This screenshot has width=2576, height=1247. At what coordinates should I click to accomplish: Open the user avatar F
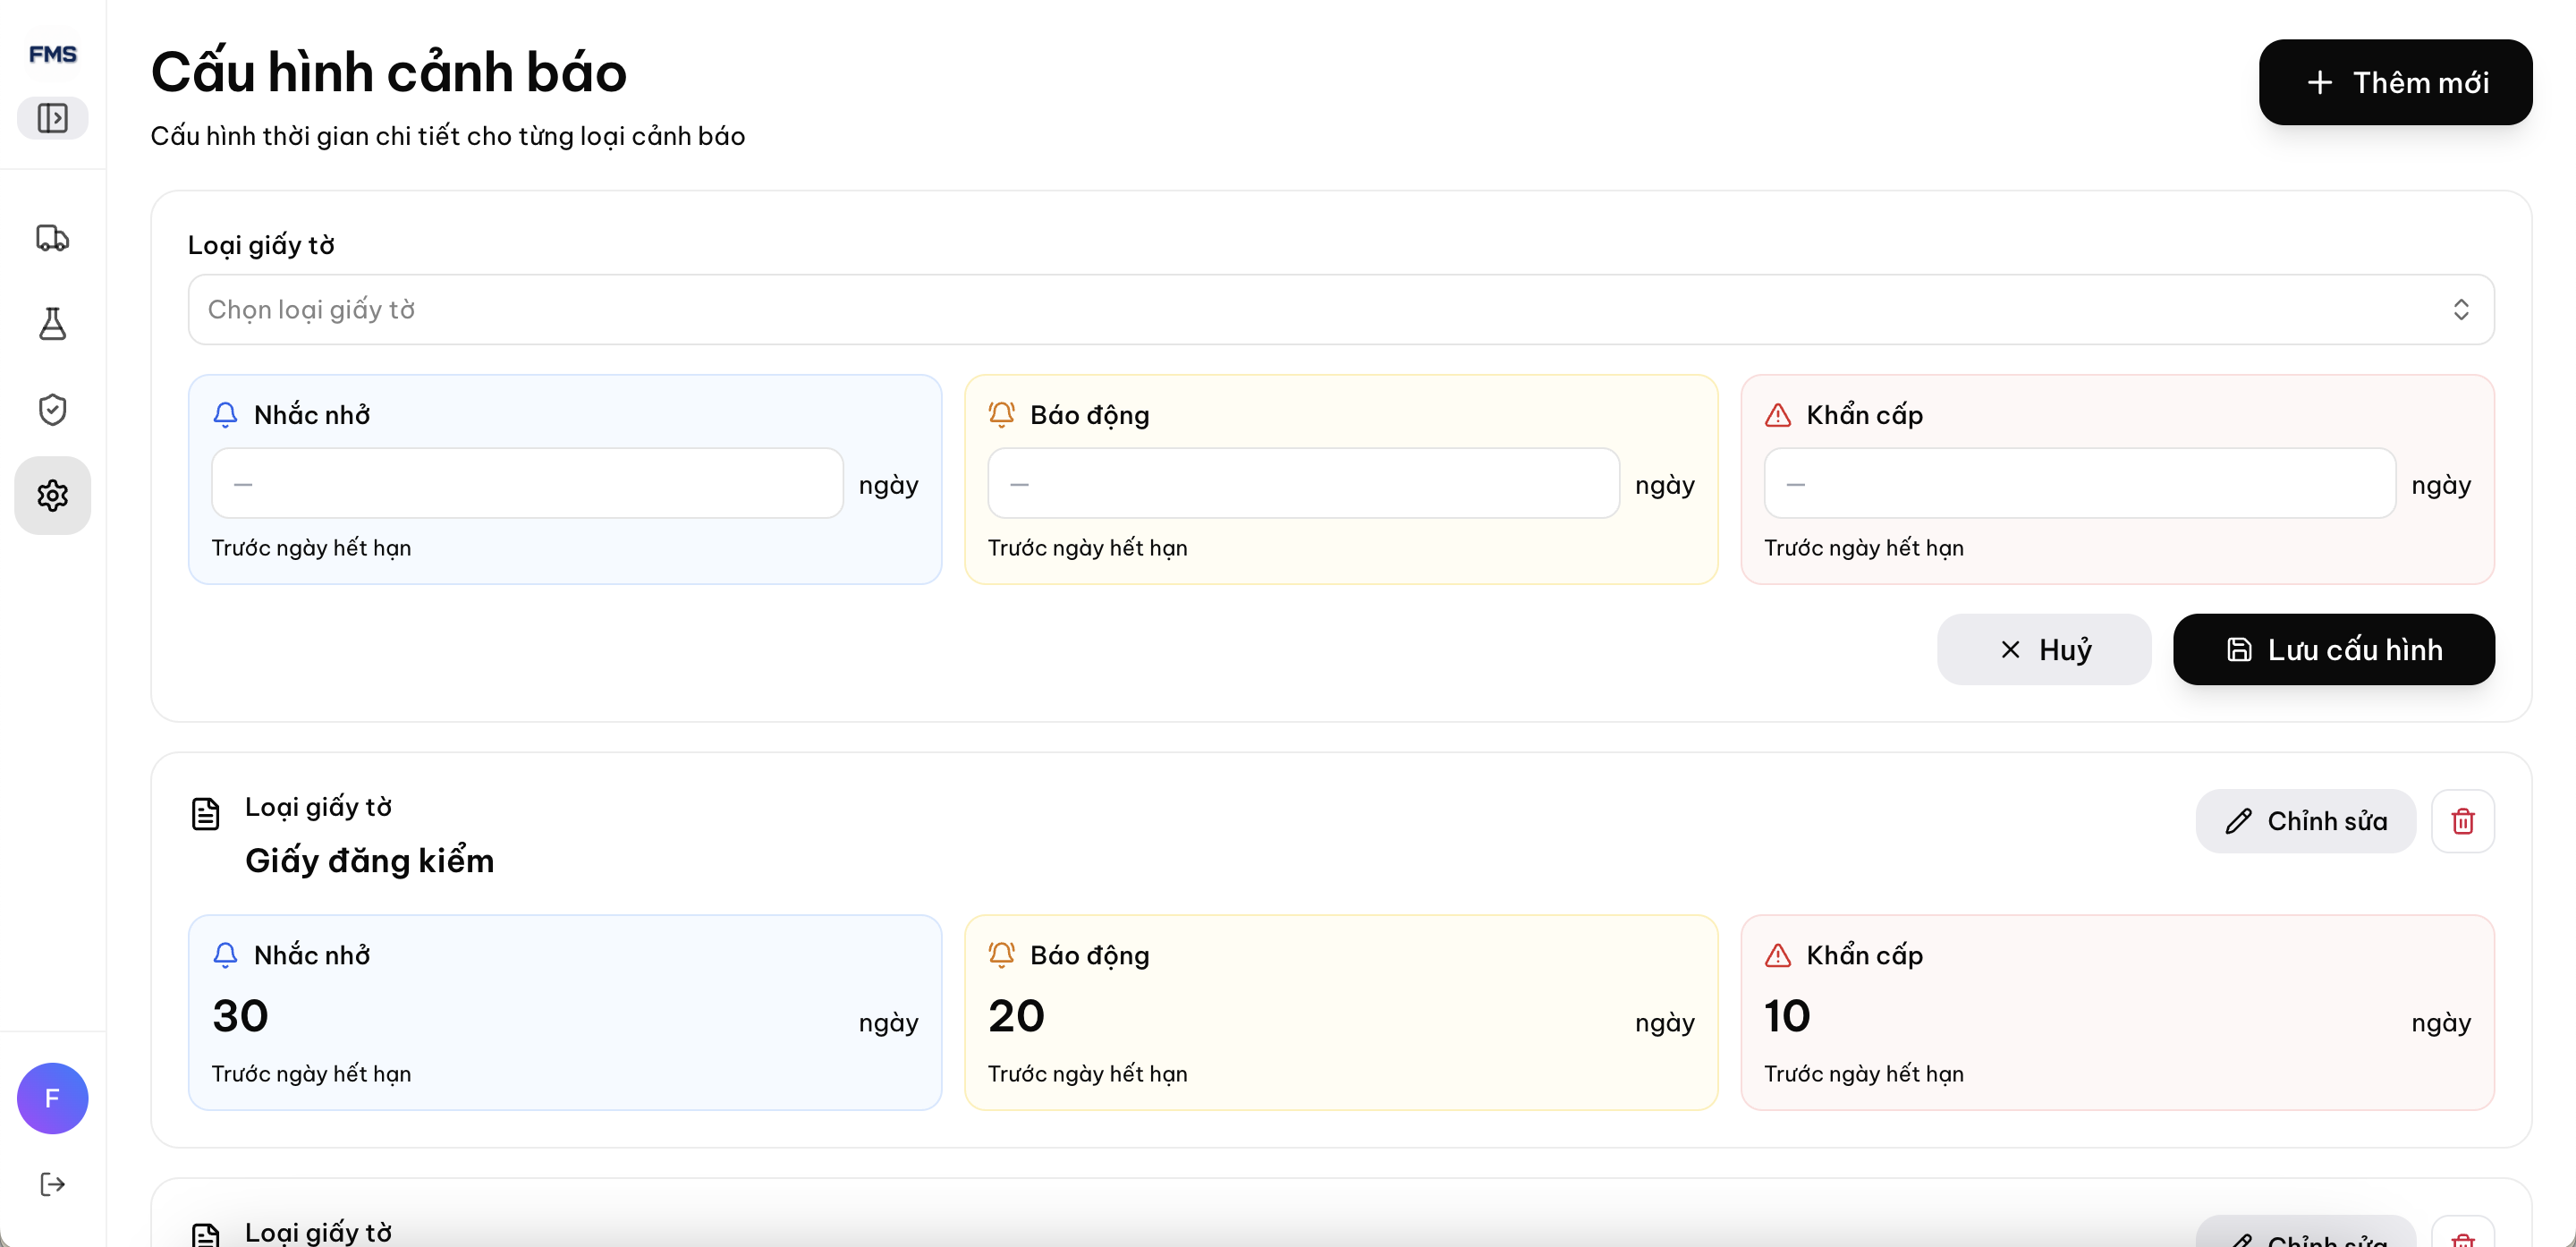[52, 1099]
